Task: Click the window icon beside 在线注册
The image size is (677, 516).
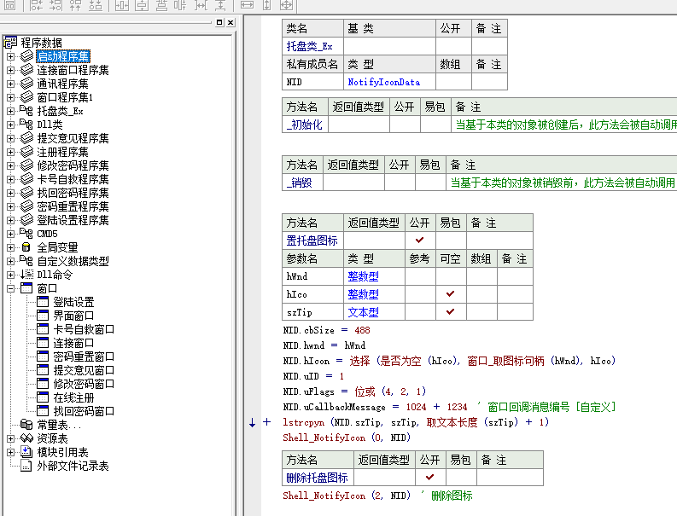Action: 43,397
